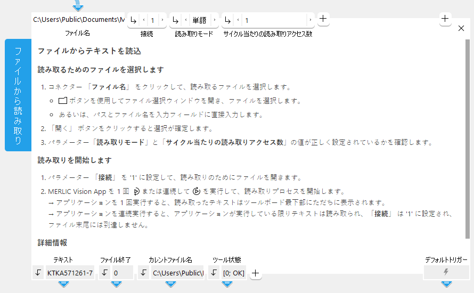Click the output arrow icon beside カレントファイル名 result
The image size is (474, 293).
coord(144,273)
